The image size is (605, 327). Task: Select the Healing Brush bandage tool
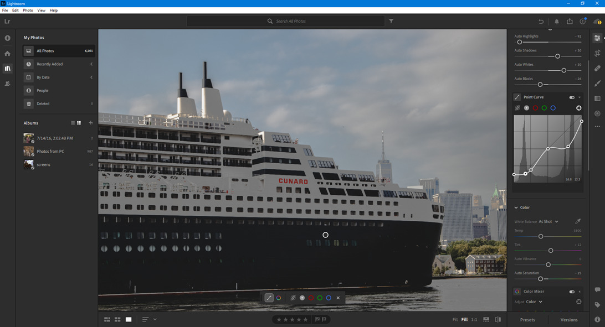[597, 68]
